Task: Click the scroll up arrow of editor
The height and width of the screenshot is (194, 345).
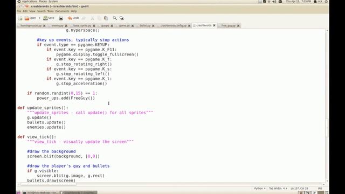Action: (x=327, y=31)
